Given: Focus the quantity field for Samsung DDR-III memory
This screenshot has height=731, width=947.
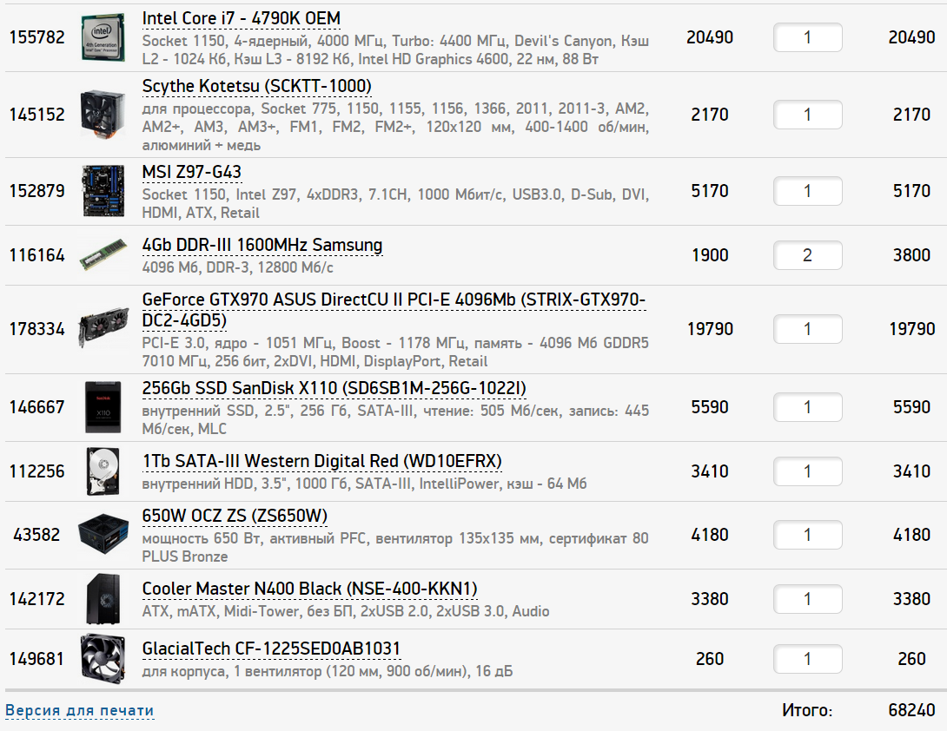Looking at the screenshot, I should 807,254.
